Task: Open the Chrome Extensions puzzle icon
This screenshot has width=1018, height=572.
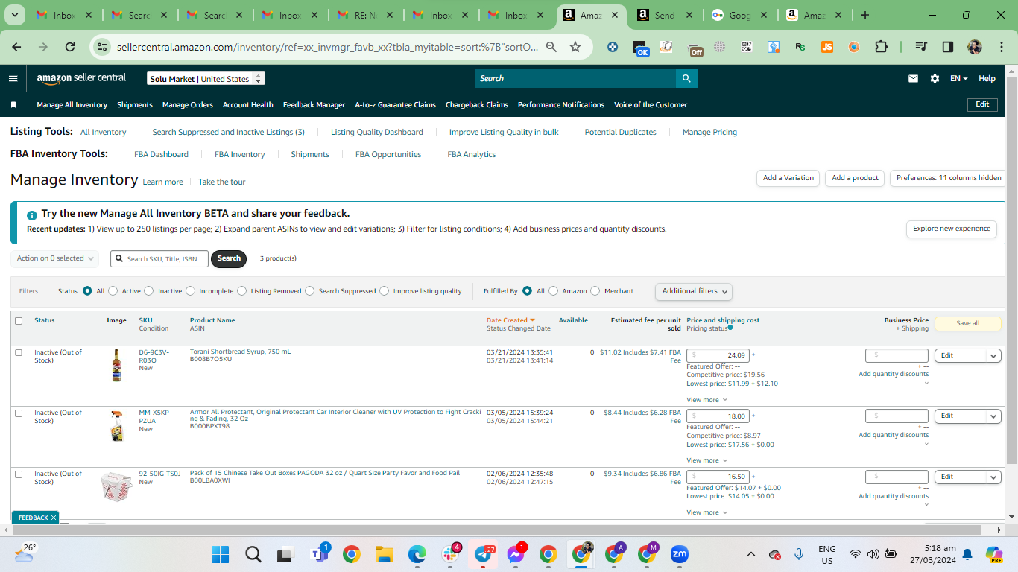Action: [x=881, y=47]
